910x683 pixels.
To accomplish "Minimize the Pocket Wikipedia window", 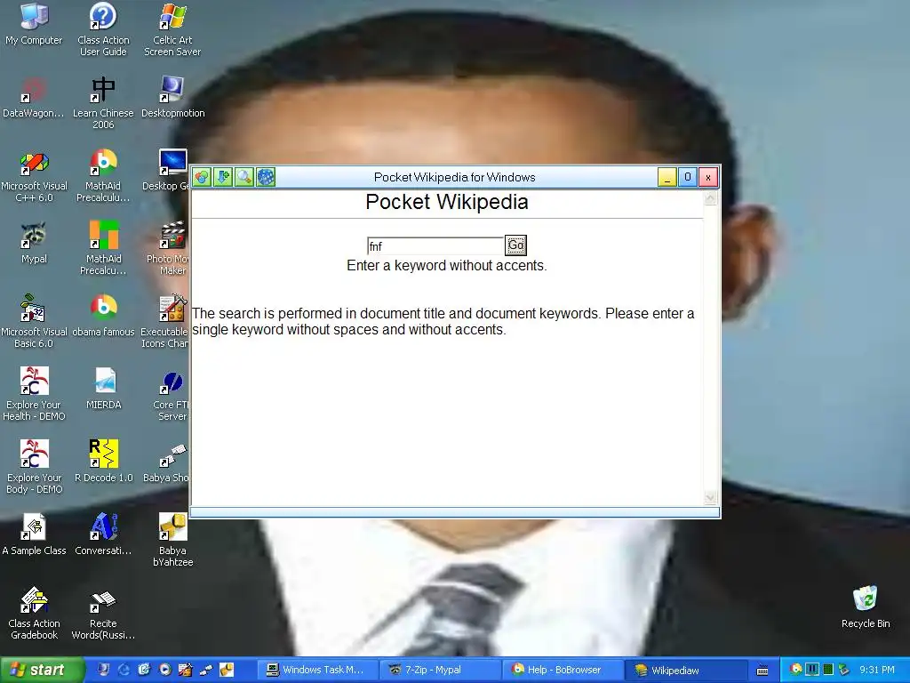I will (667, 177).
